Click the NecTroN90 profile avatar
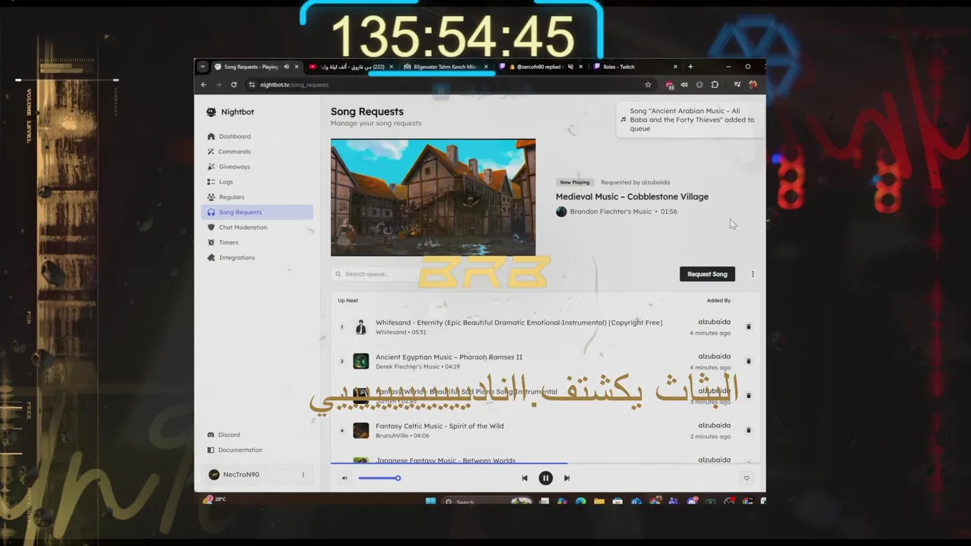 [x=214, y=475]
